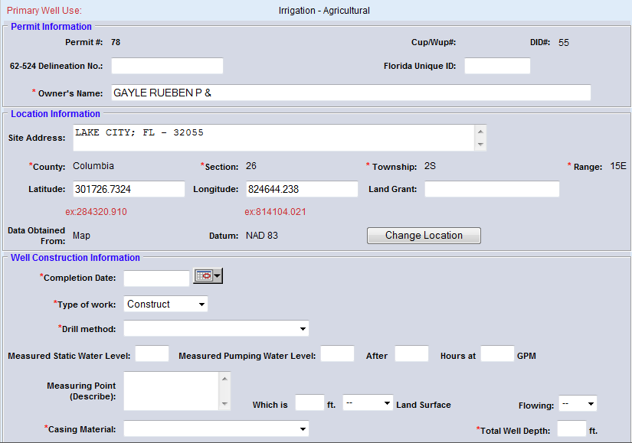Click the Total Well Depth field
Viewport: 632px width, 443px height.
click(571, 429)
